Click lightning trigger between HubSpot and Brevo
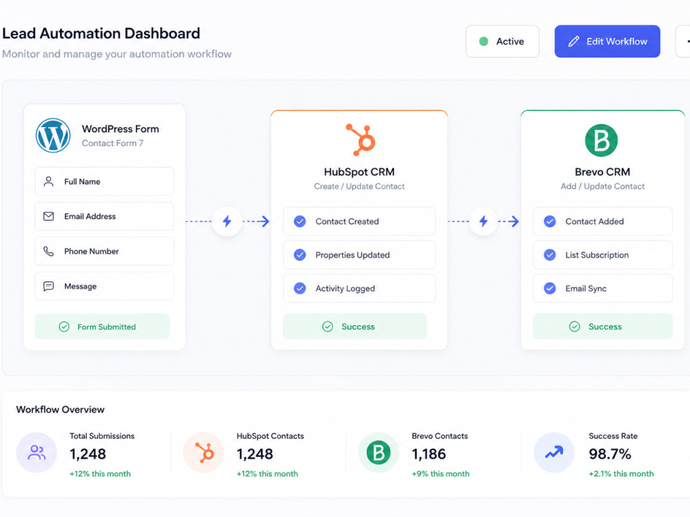Image resolution: width=690 pixels, height=517 pixels. coord(484,221)
